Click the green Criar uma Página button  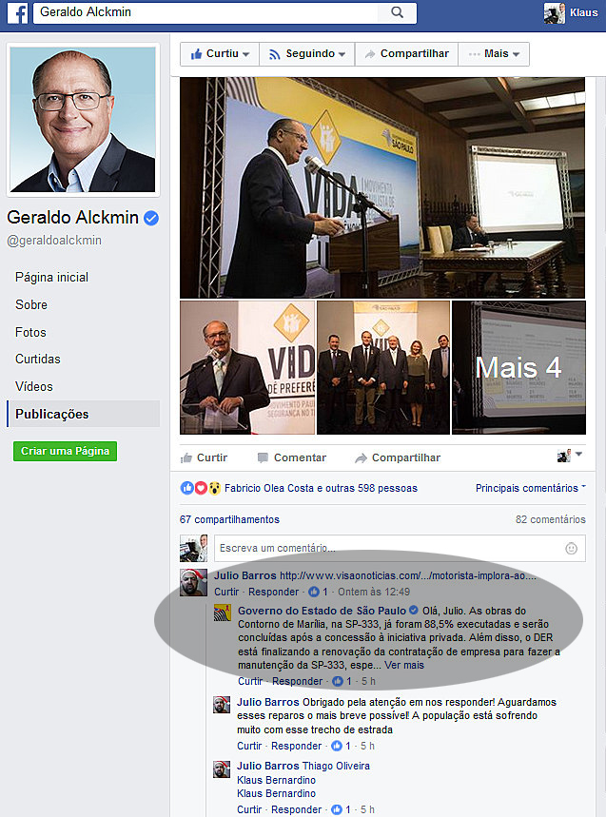(x=65, y=451)
